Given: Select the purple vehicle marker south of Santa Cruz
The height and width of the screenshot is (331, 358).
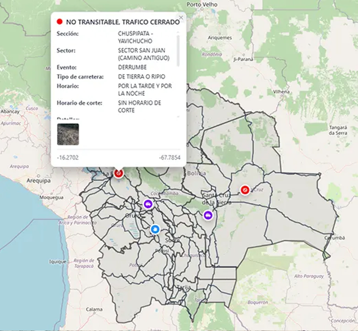Looking at the screenshot, I should [x=208, y=215].
